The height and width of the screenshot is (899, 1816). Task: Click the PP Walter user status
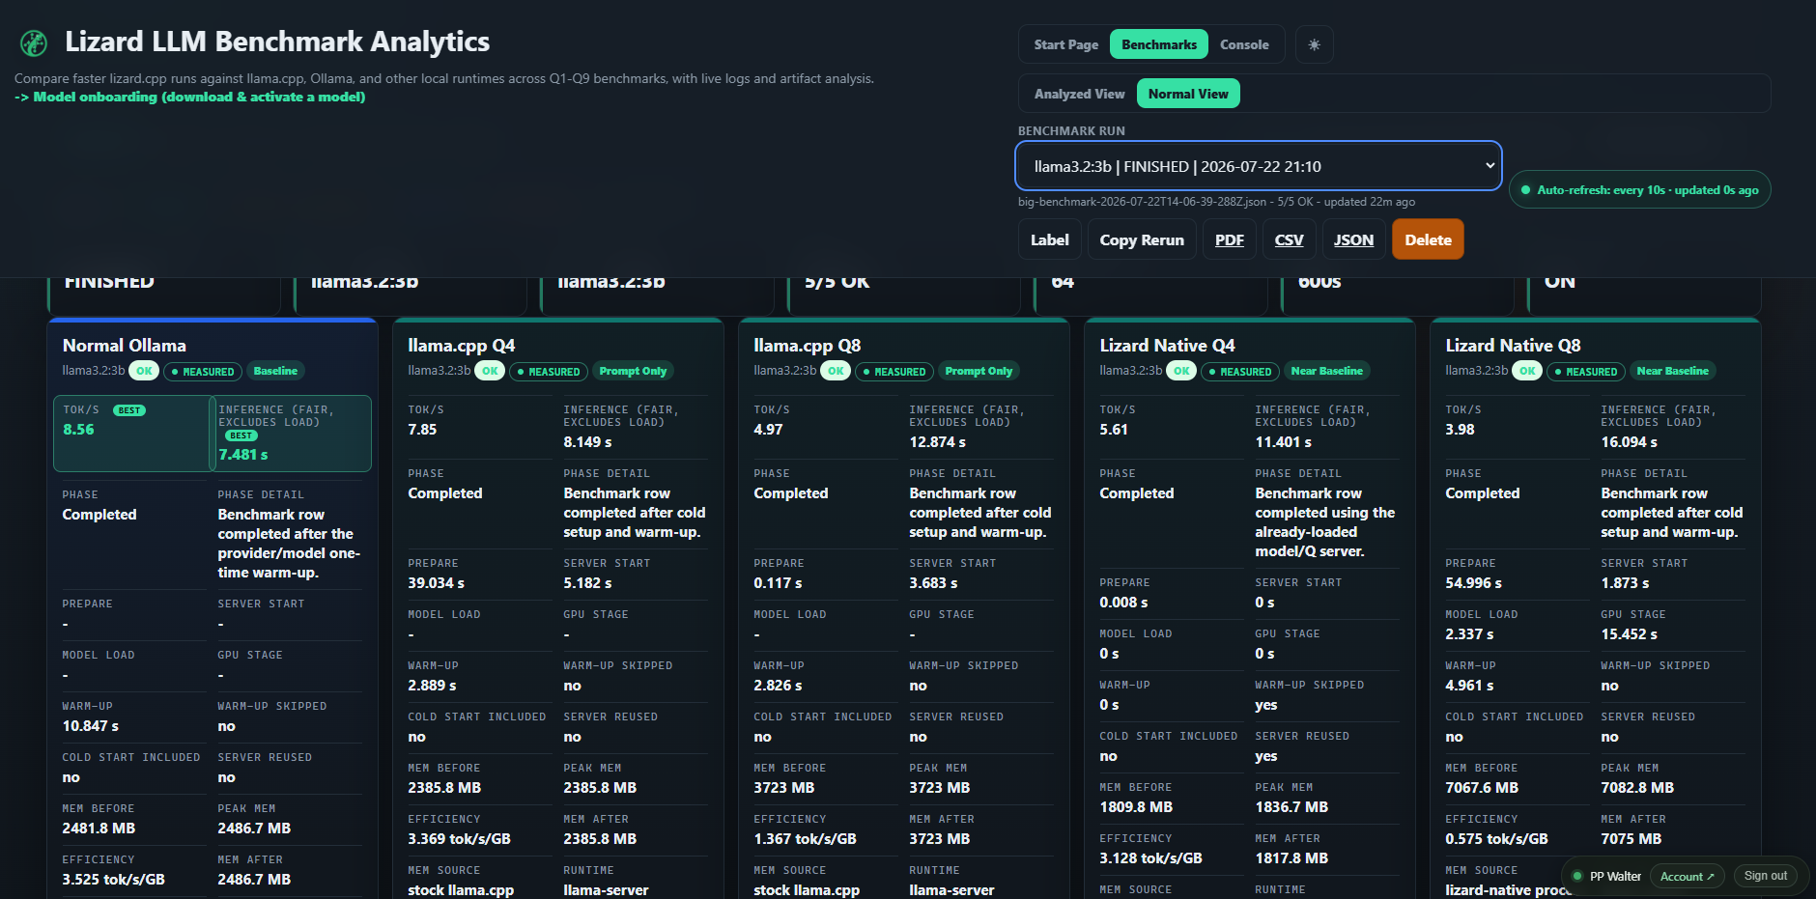pos(1607,876)
